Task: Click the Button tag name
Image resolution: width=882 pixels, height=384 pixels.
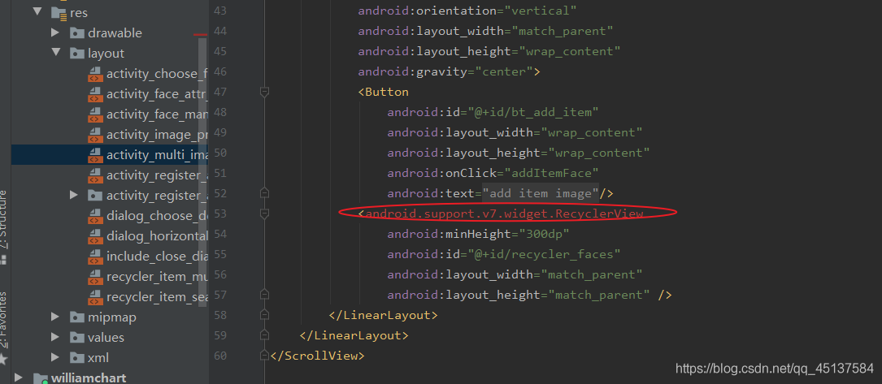Action: point(387,92)
